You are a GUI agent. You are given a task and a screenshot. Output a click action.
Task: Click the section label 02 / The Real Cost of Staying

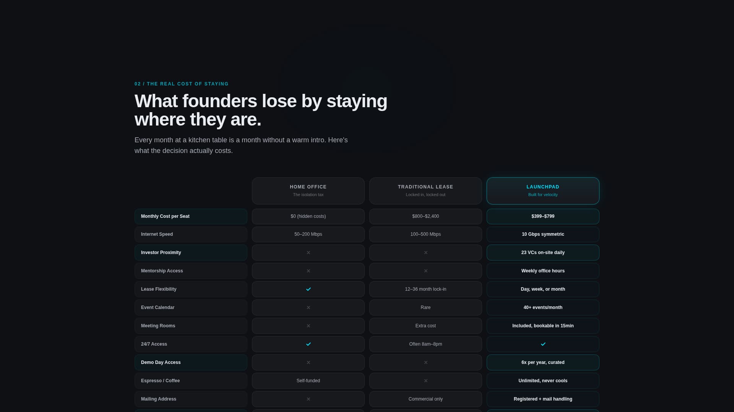pyautogui.click(x=182, y=84)
